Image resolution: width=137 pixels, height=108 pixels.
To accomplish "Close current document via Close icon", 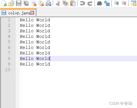I will [x=34, y=3].
